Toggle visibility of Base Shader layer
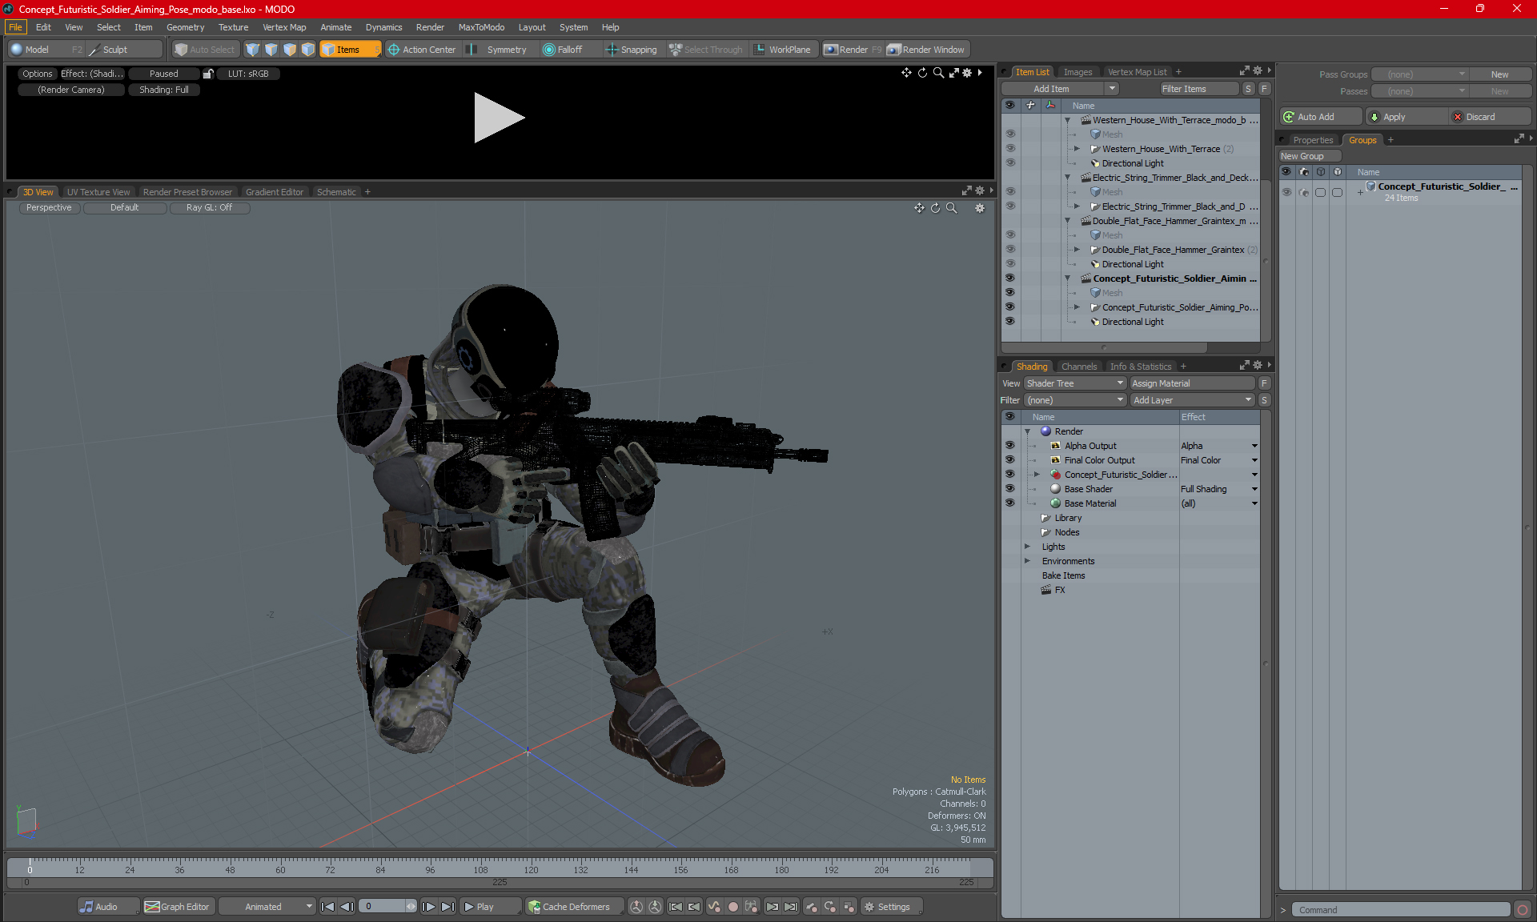This screenshot has width=1537, height=922. pyautogui.click(x=1009, y=489)
